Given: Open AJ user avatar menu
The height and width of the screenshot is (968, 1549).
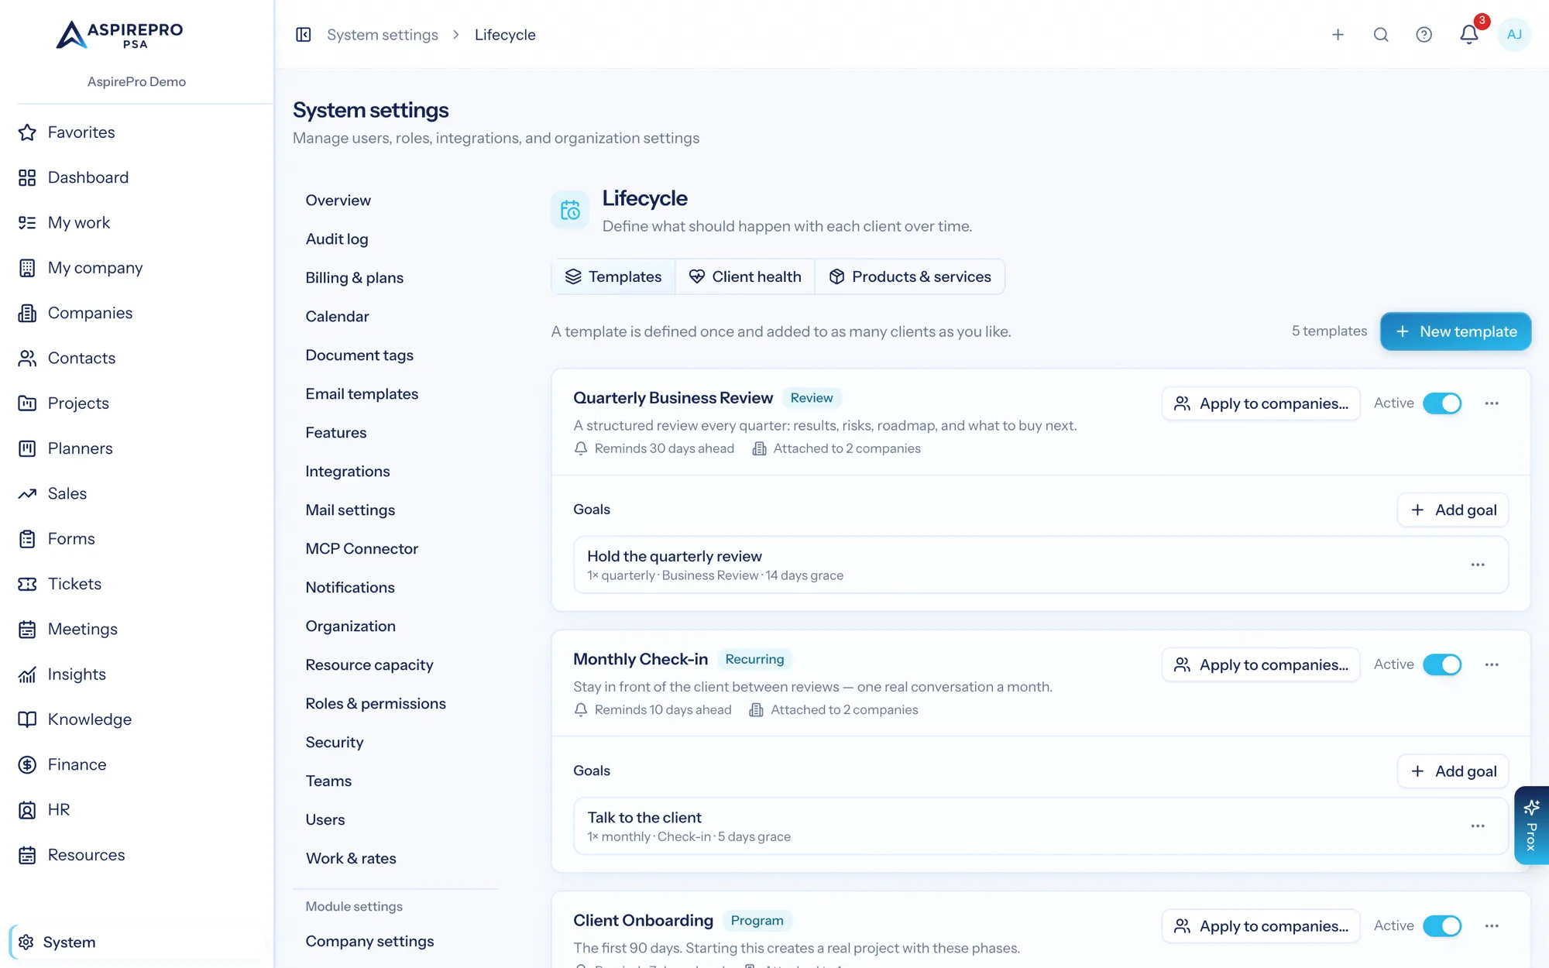Looking at the screenshot, I should (1514, 35).
